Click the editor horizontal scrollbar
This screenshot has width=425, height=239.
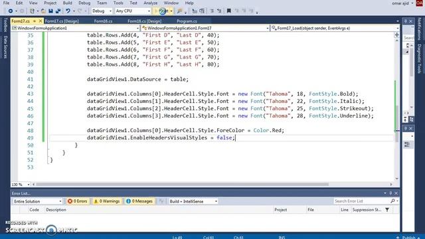[x=182, y=185]
